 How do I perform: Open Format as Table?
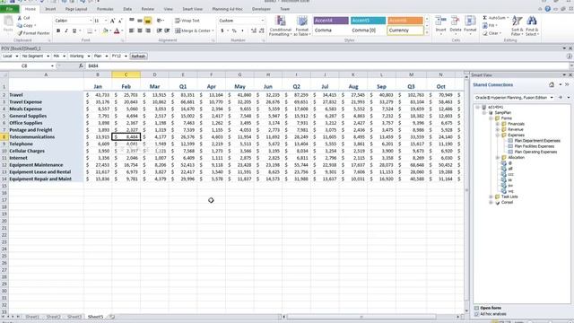[x=302, y=26]
